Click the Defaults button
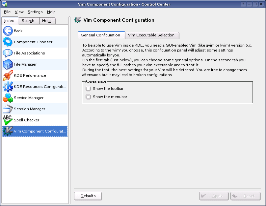Viewport: 266px width, 206px height. (x=88, y=196)
